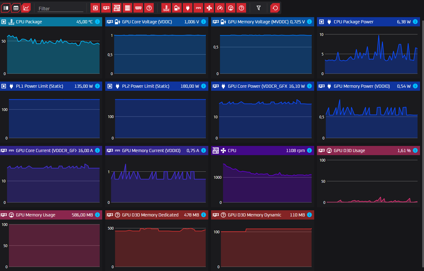Toggle clock speed gauge sensor filter

(x=220, y=8)
